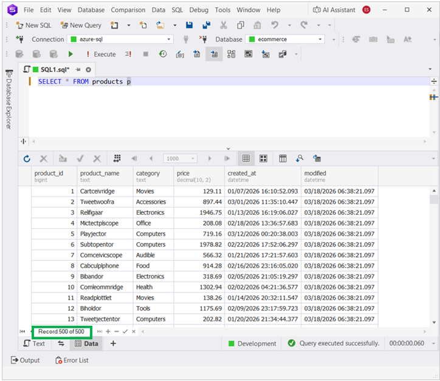Expand the Database Explorer side panel
Viewport: 440px width, 381px height.
(x=9, y=99)
